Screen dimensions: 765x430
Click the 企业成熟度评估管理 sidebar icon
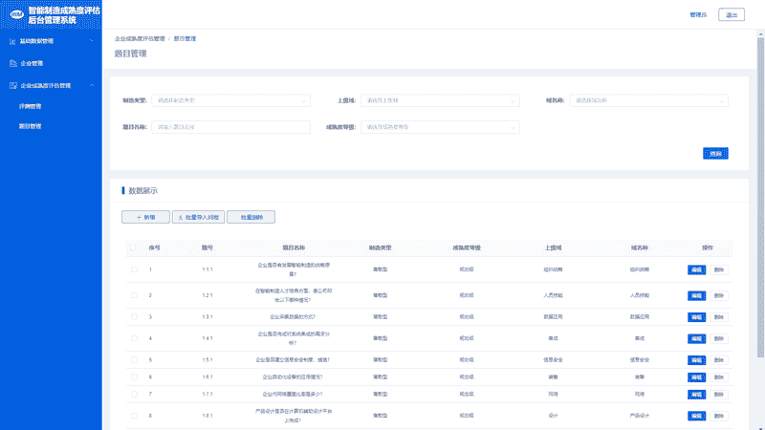tap(12, 85)
